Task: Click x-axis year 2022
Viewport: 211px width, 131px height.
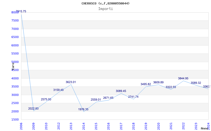Action: [x=184, y=126]
